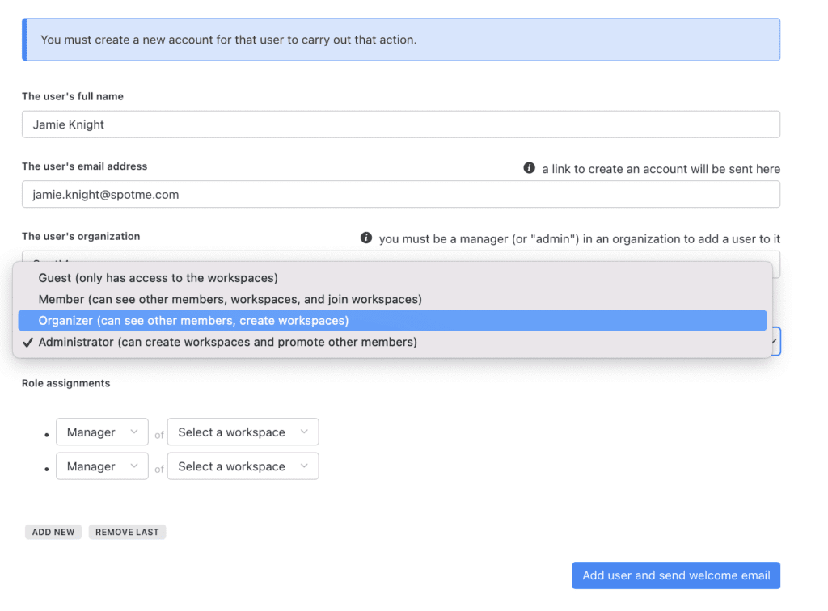Select the Guest access level option
Image resolution: width=828 pixels, height=611 pixels.
coord(158,278)
